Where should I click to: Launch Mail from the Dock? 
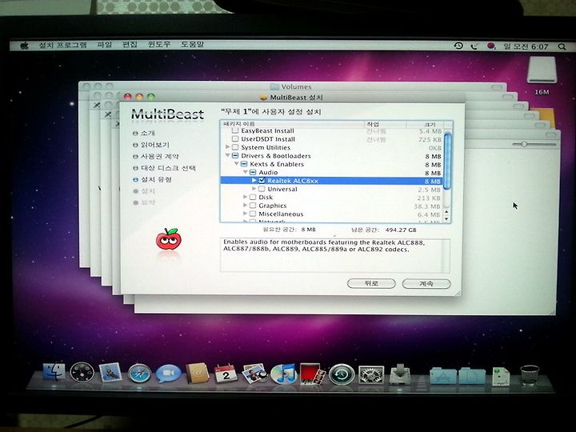(x=110, y=373)
